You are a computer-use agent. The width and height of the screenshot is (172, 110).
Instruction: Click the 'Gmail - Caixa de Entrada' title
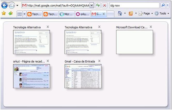point(80,61)
